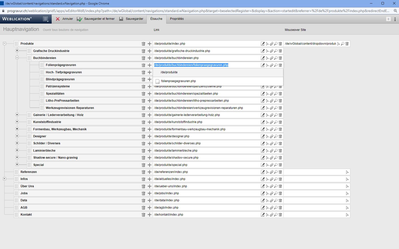
Task: Open link editor for Designer row
Action: click(x=263, y=137)
